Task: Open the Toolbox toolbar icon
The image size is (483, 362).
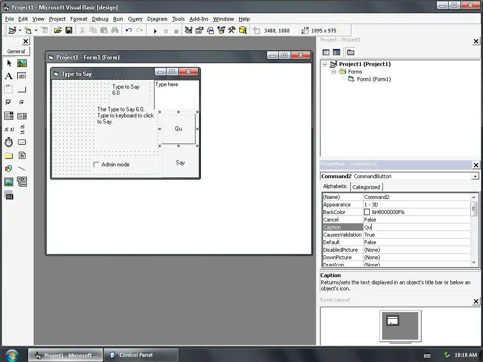Action: (232, 30)
